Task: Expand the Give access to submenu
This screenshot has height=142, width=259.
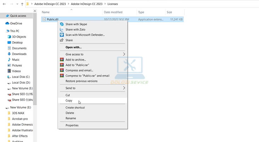Action: tap(124, 54)
